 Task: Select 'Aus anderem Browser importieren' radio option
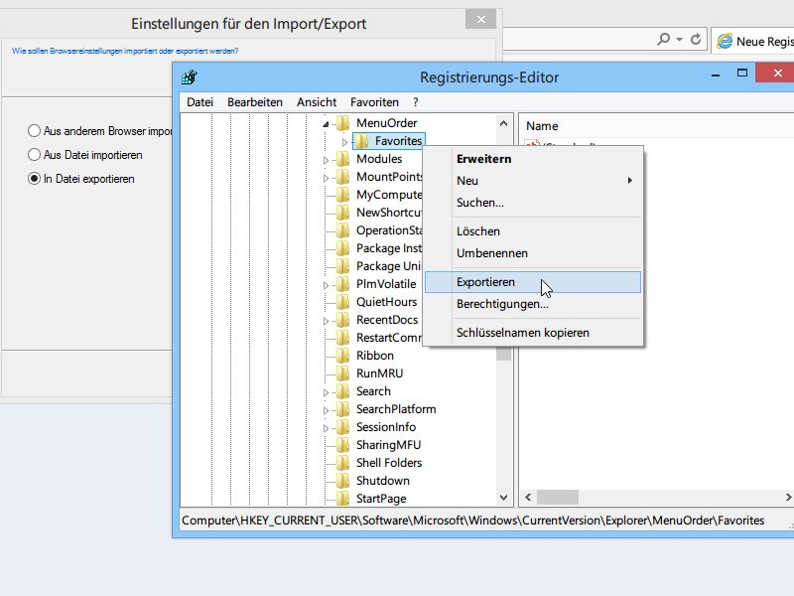[34, 131]
